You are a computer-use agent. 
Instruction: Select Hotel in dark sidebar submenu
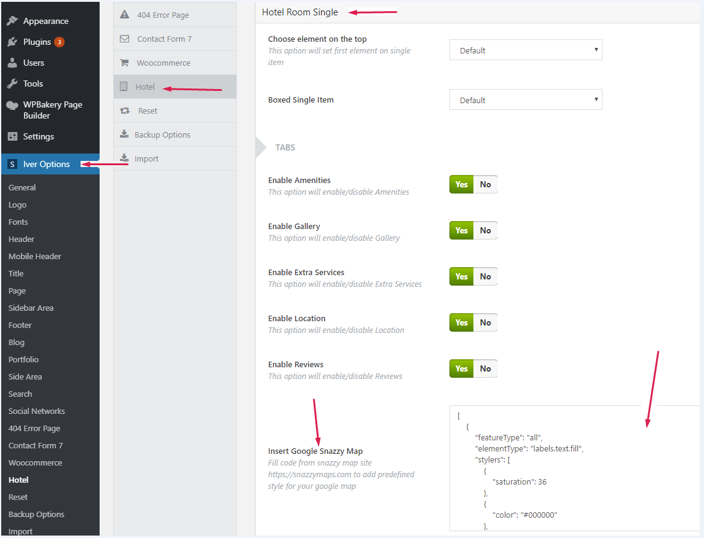coord(18,480)
